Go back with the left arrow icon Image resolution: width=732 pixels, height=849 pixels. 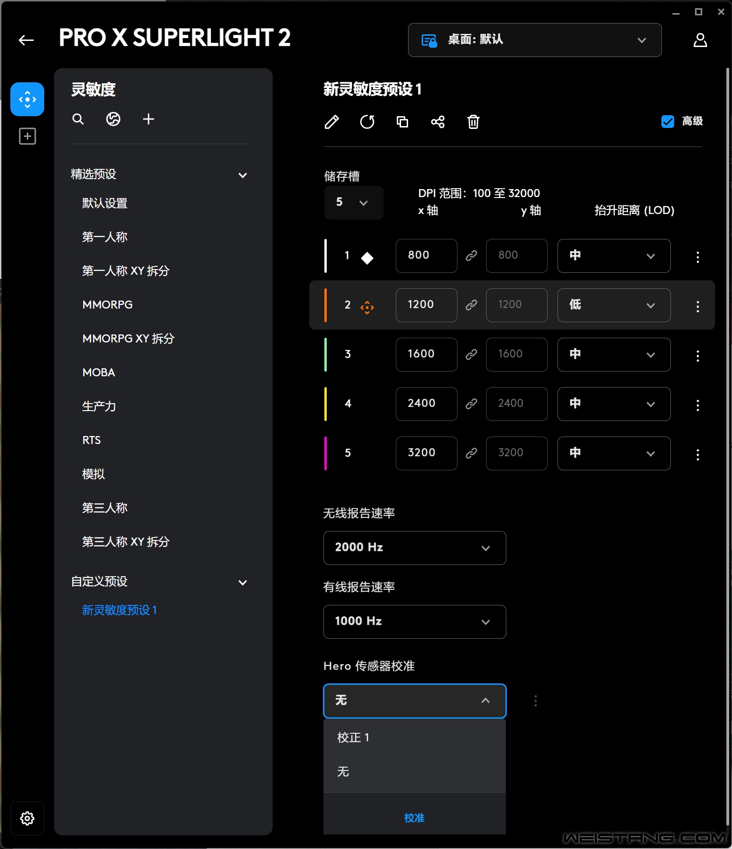pos(26,40)
